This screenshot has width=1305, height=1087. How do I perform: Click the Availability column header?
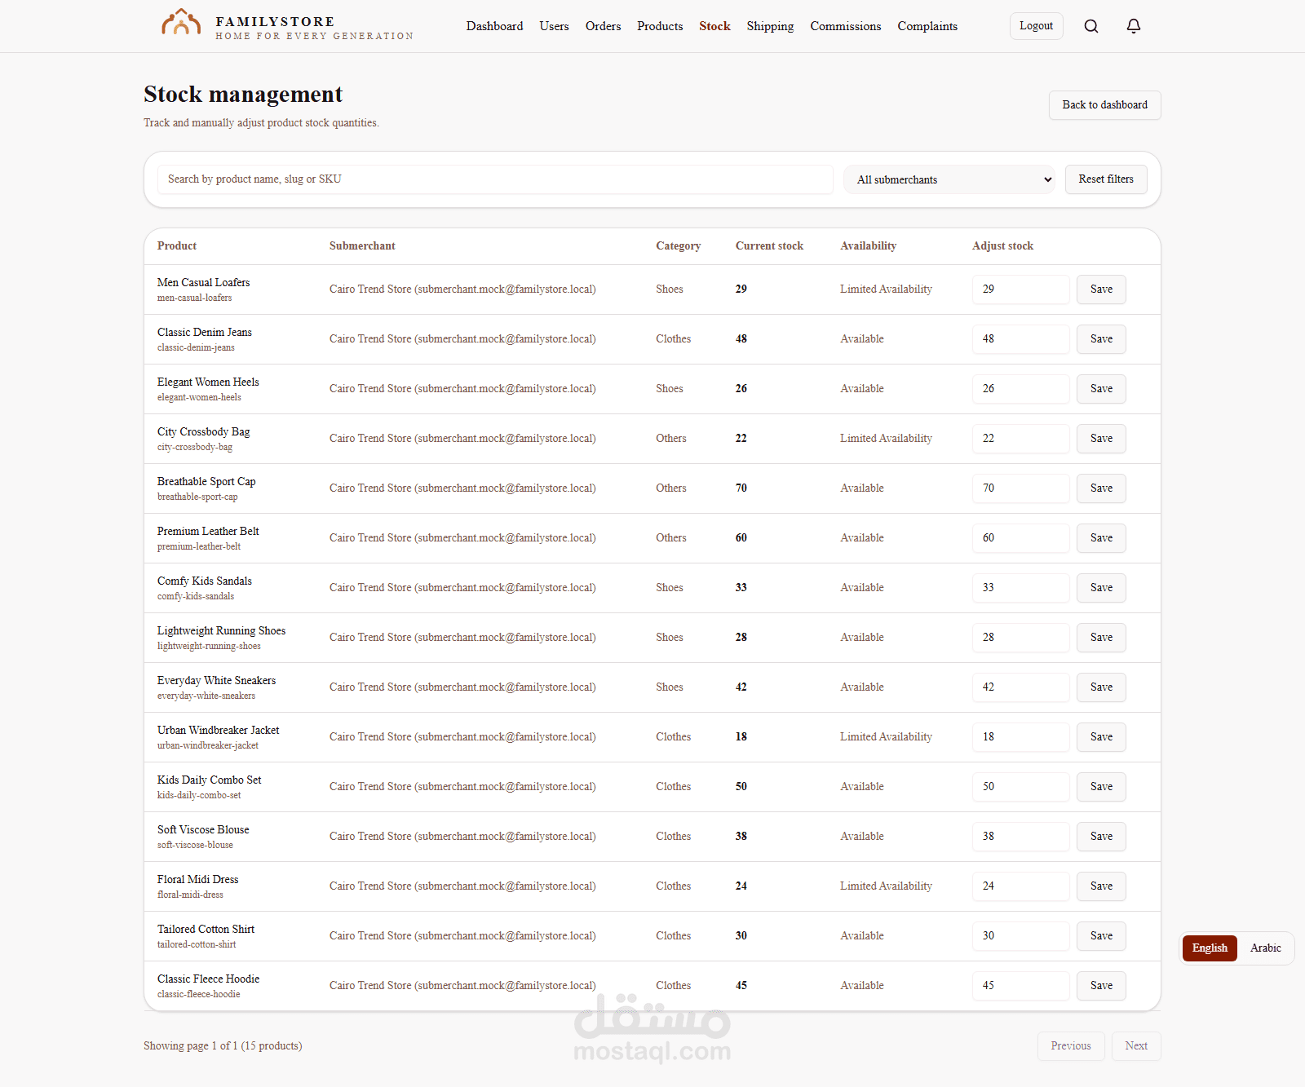(x=868, y=246)
